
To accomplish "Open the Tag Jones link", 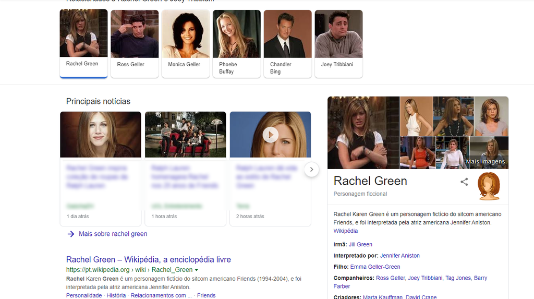I will 458,278.
